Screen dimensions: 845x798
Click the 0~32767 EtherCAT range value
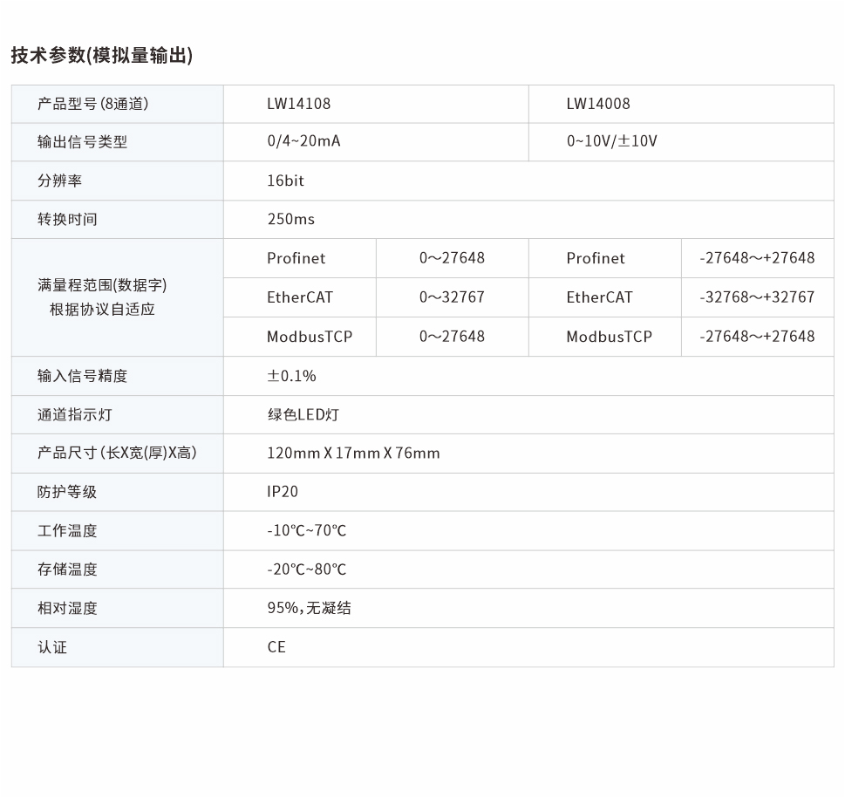[x=452, y=297]
